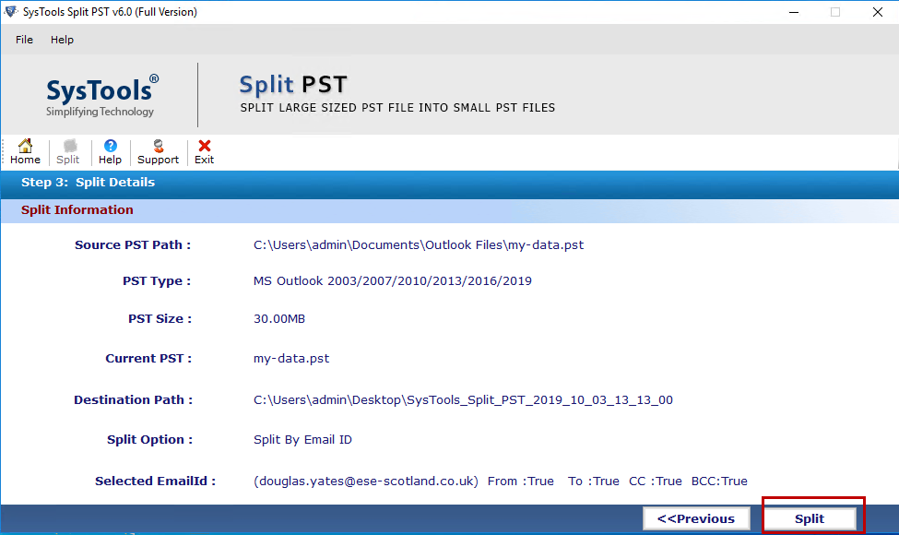Click the Home toolbar icon
Screen dimensions: 899x535
click(x=25, y=152)
